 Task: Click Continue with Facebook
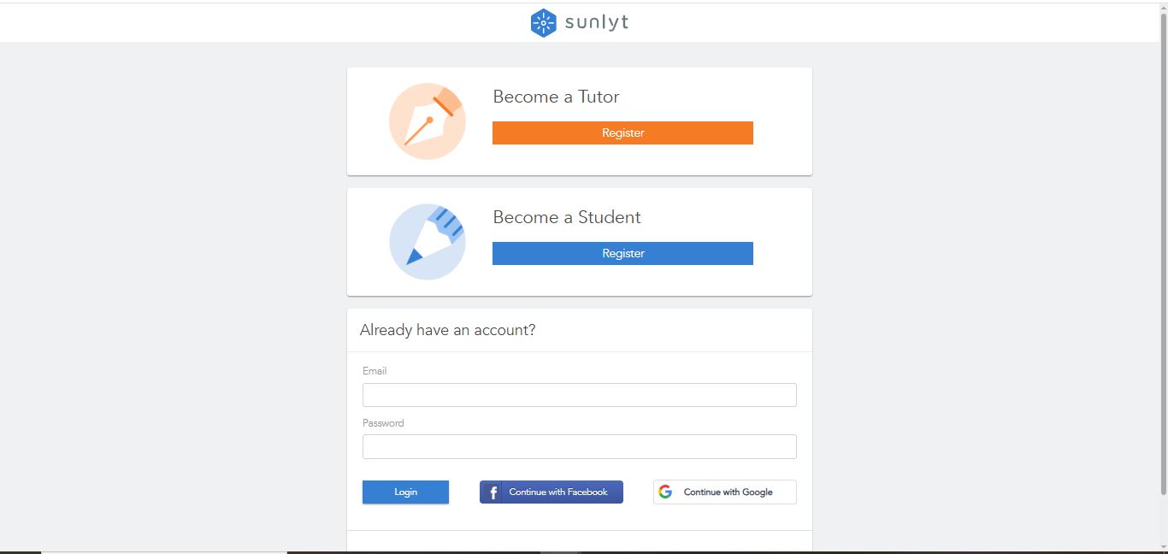pyautogui.click(x=551, y=492)
